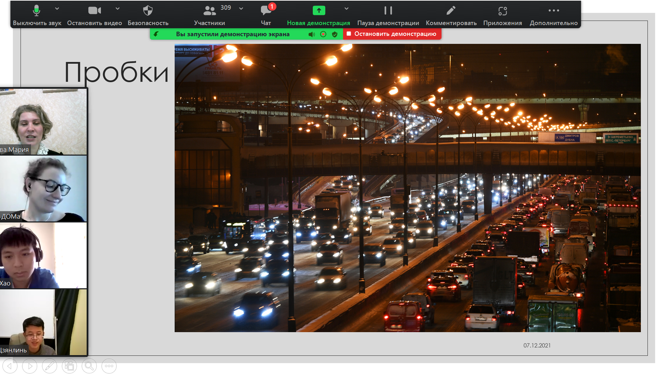Mute microphone with Выключить звук
This screenshot has width=668, height=376.
(37, 14)
